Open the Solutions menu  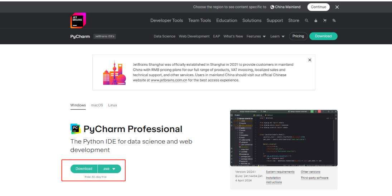252,20
